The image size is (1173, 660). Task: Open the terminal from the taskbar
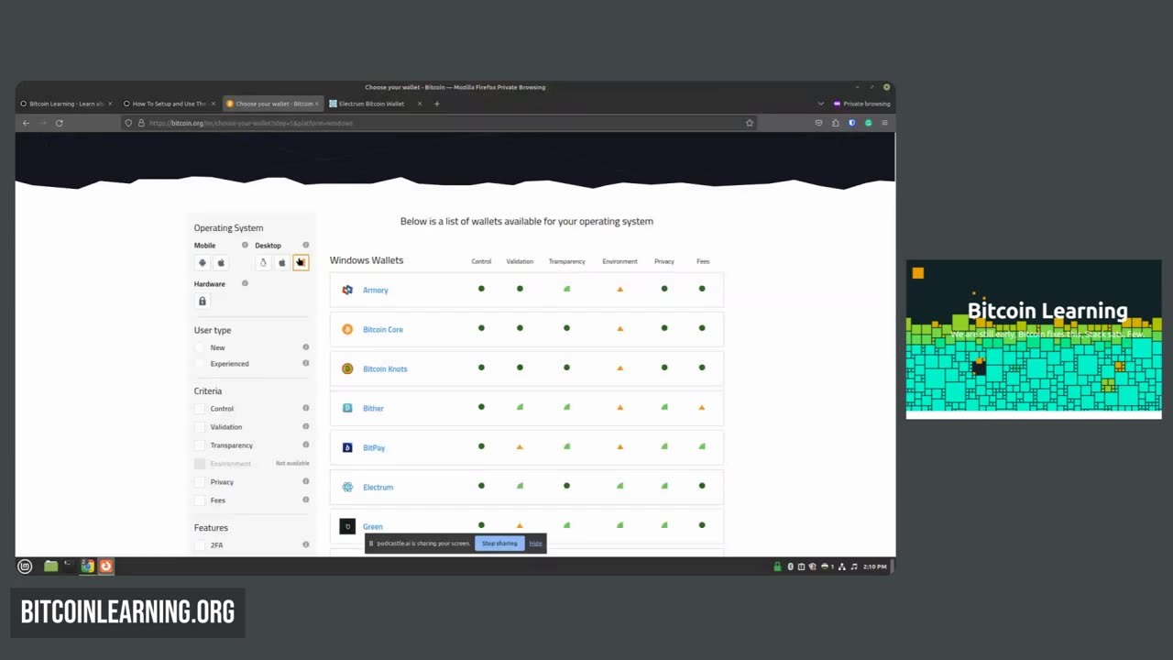click(68, 566)
